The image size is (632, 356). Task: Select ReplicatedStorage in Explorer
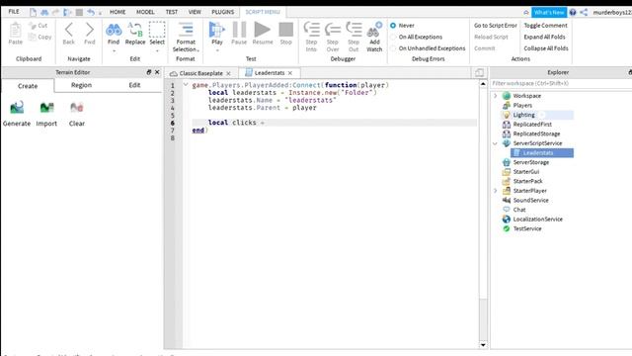coord(536,133)
